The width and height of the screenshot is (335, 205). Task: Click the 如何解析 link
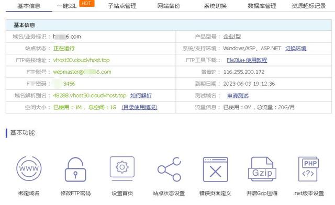pos(141,96)
